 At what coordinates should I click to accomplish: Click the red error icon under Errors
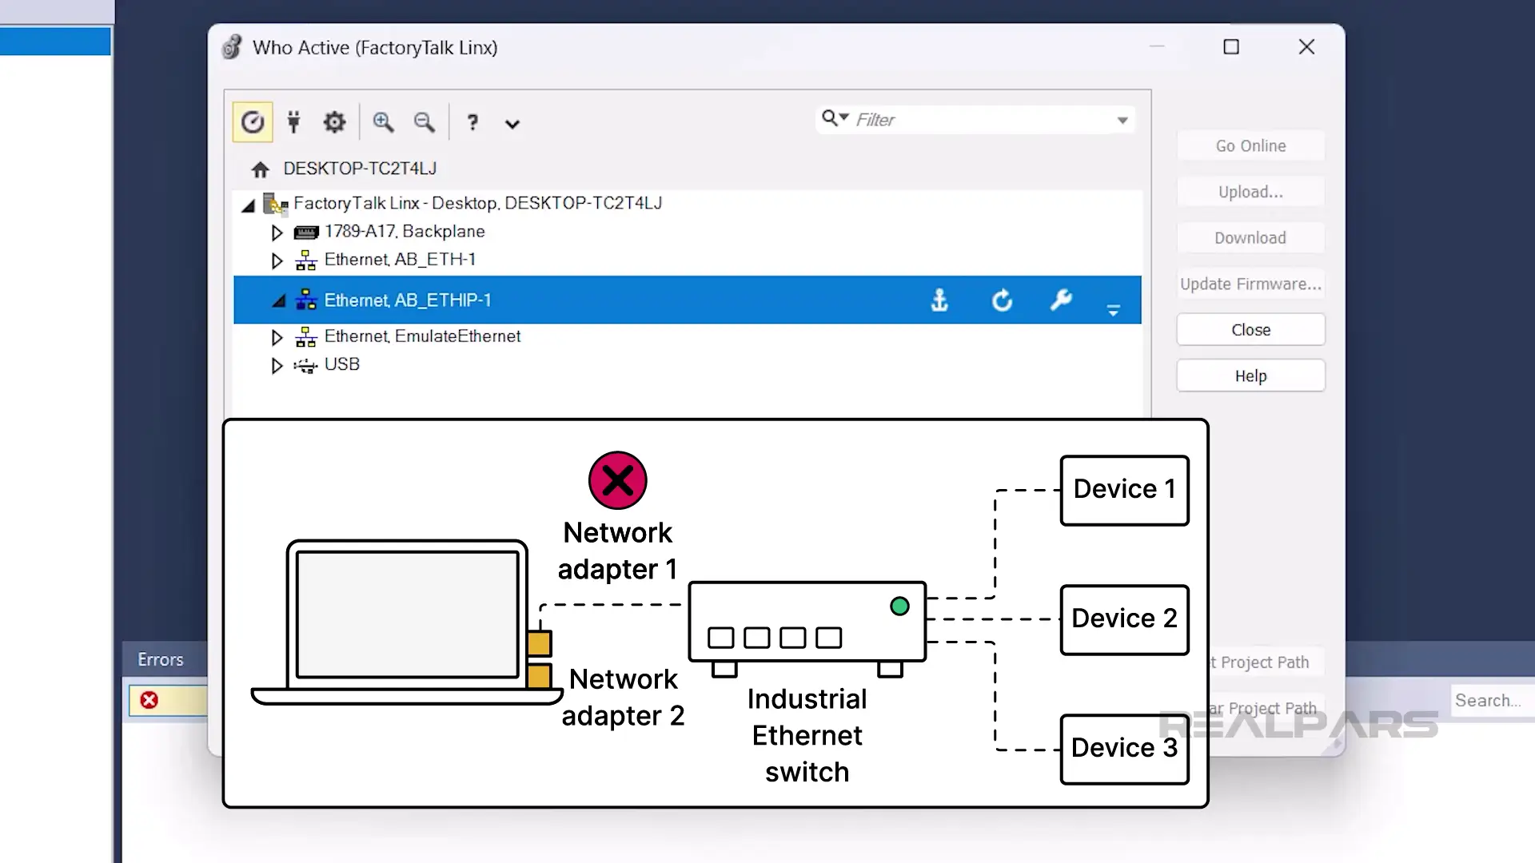click(x=149, y=700)
